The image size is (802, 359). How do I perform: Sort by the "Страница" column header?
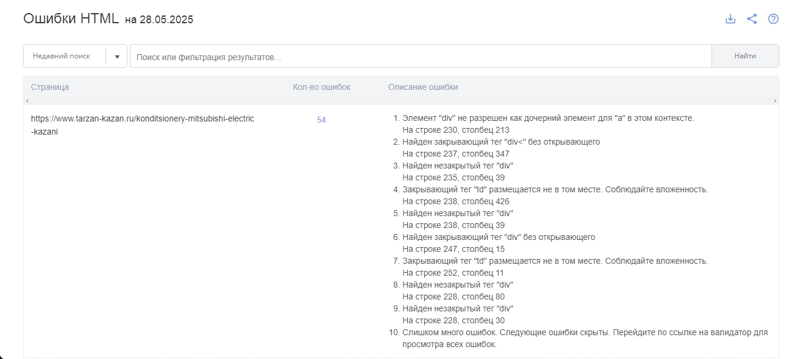pos(50,87)
